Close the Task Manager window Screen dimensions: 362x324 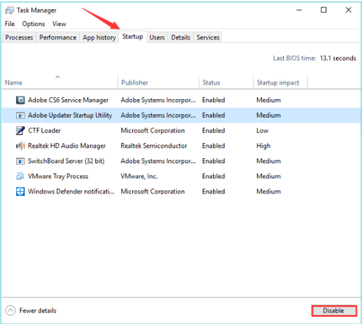348,10
